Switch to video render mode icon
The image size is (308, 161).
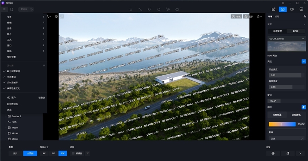(x=292, y=9)
